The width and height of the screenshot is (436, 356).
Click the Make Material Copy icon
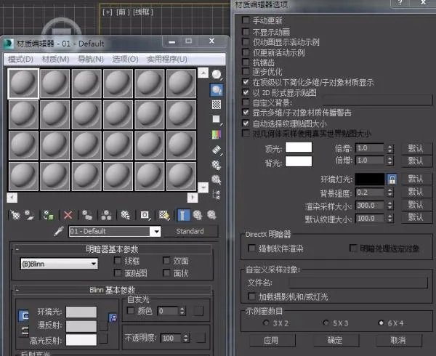click(x=87, y=215)
